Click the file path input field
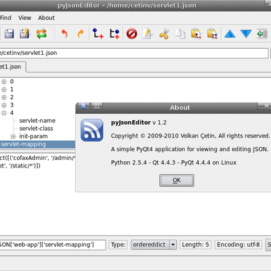271x271 pixels. (134, 53)
